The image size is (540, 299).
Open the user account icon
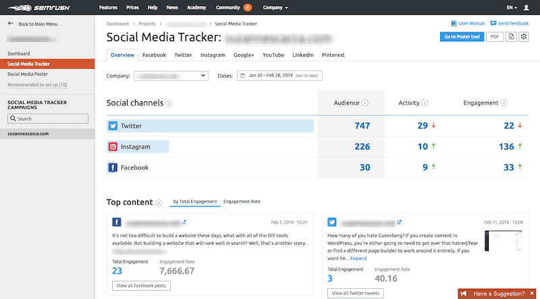[x=526, y=7]
